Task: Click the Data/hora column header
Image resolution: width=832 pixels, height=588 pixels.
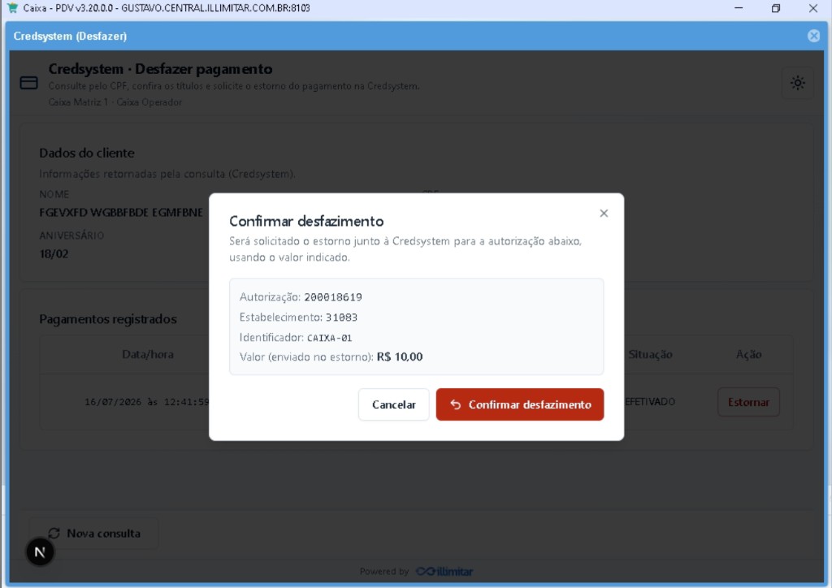Action: coord(148,354)
